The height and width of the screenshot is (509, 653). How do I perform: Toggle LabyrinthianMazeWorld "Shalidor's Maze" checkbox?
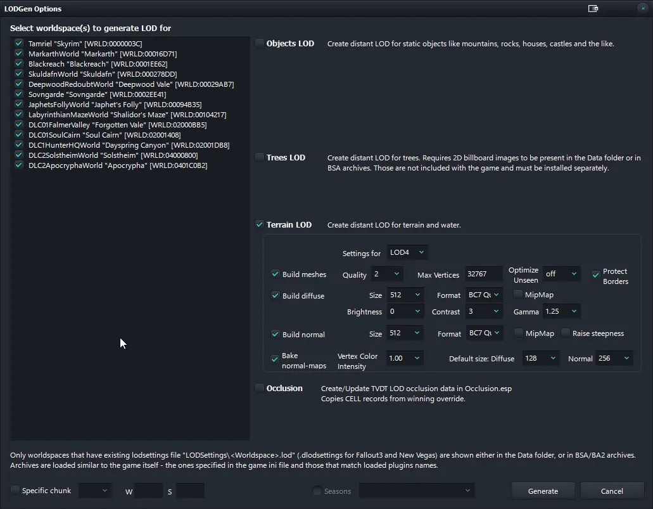19,114
